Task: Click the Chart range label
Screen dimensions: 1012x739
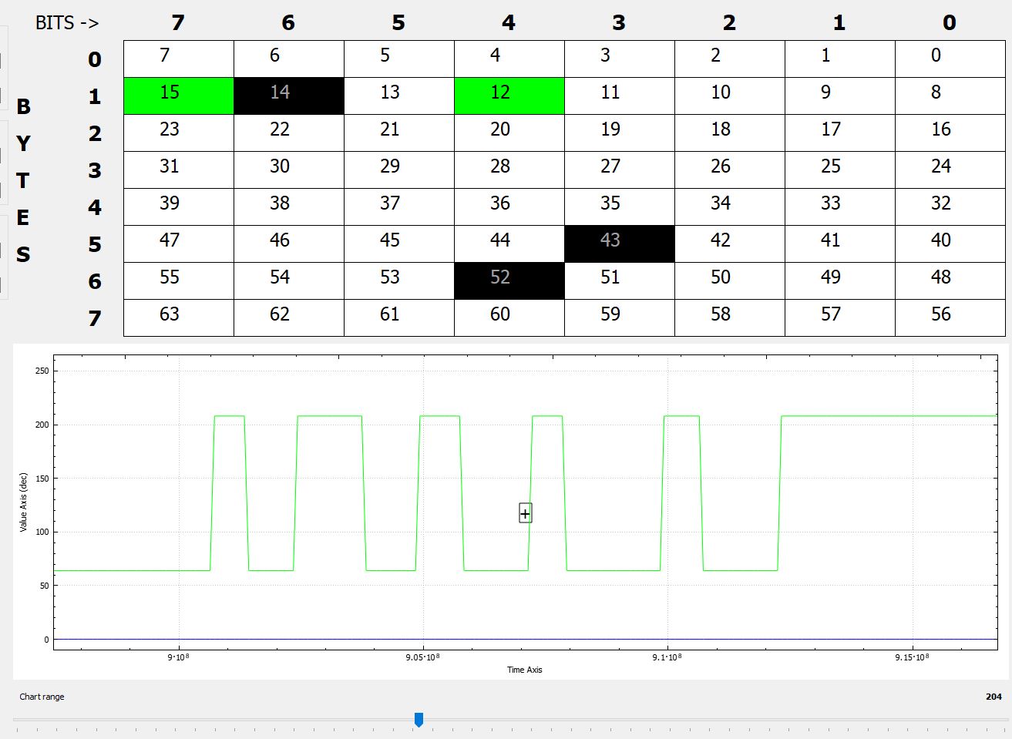Action: pyautogui.click(x=42, y=697)
